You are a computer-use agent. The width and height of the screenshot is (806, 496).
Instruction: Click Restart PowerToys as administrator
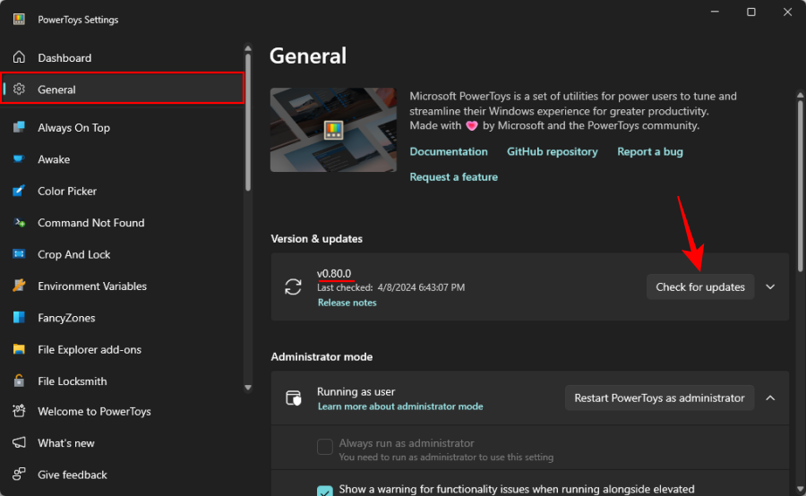659,398
